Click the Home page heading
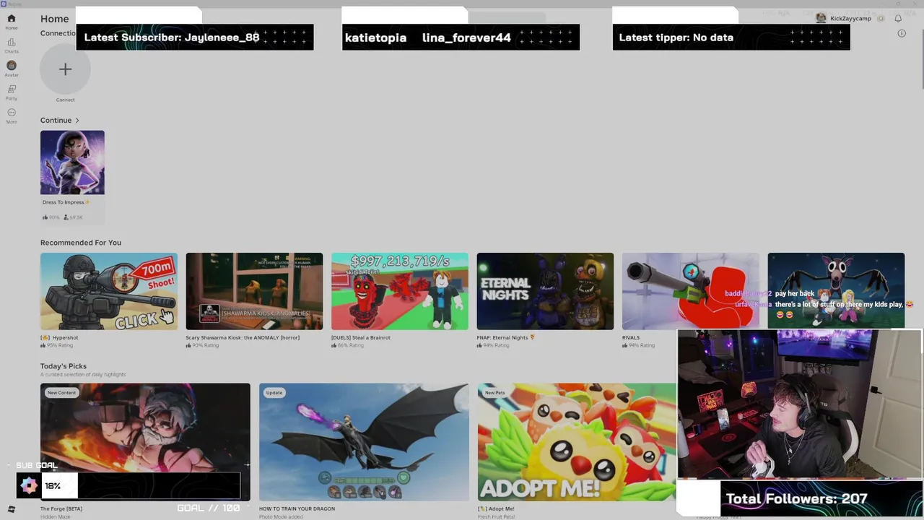 [x=55, y=19]
